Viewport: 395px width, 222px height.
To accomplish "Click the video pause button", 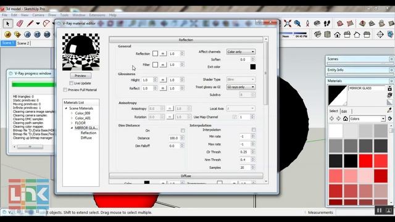I will coord(379,210).
